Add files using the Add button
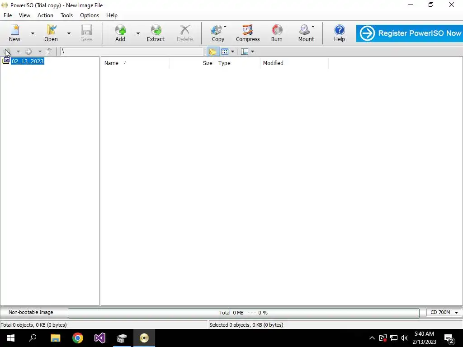The width and height of the screenshot is (463, 347). pyautogui.click(x=120, y=33)
